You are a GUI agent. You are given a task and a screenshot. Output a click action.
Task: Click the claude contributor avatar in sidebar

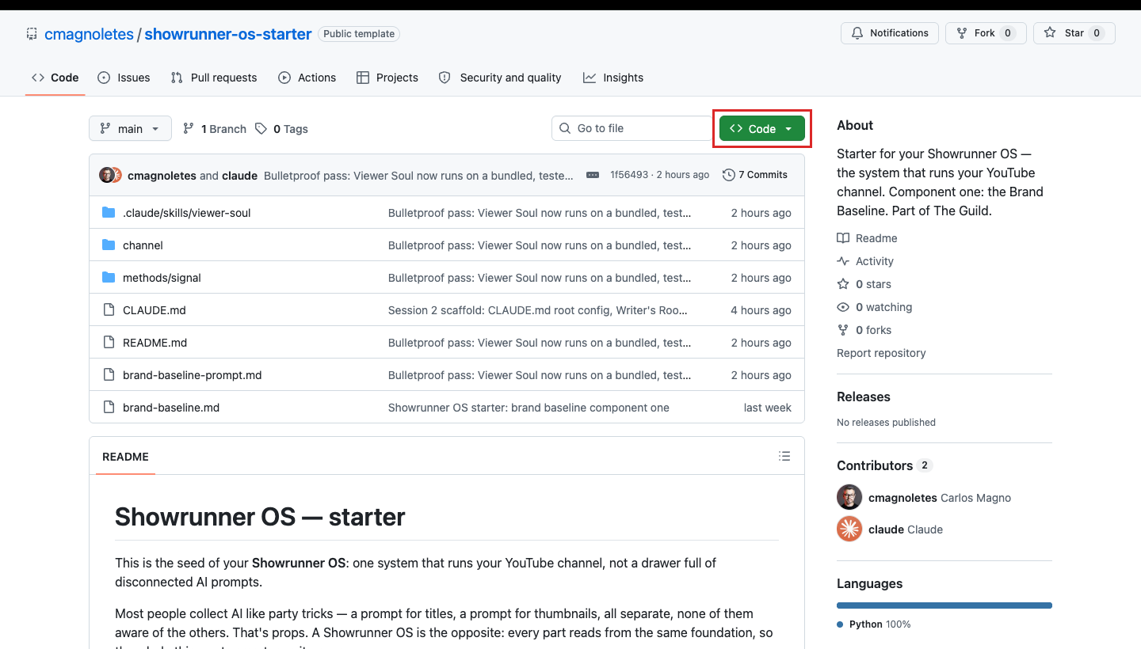pos(849,529)
